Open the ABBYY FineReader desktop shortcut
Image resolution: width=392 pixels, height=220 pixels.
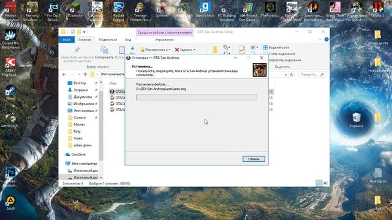tap(10, 67)
